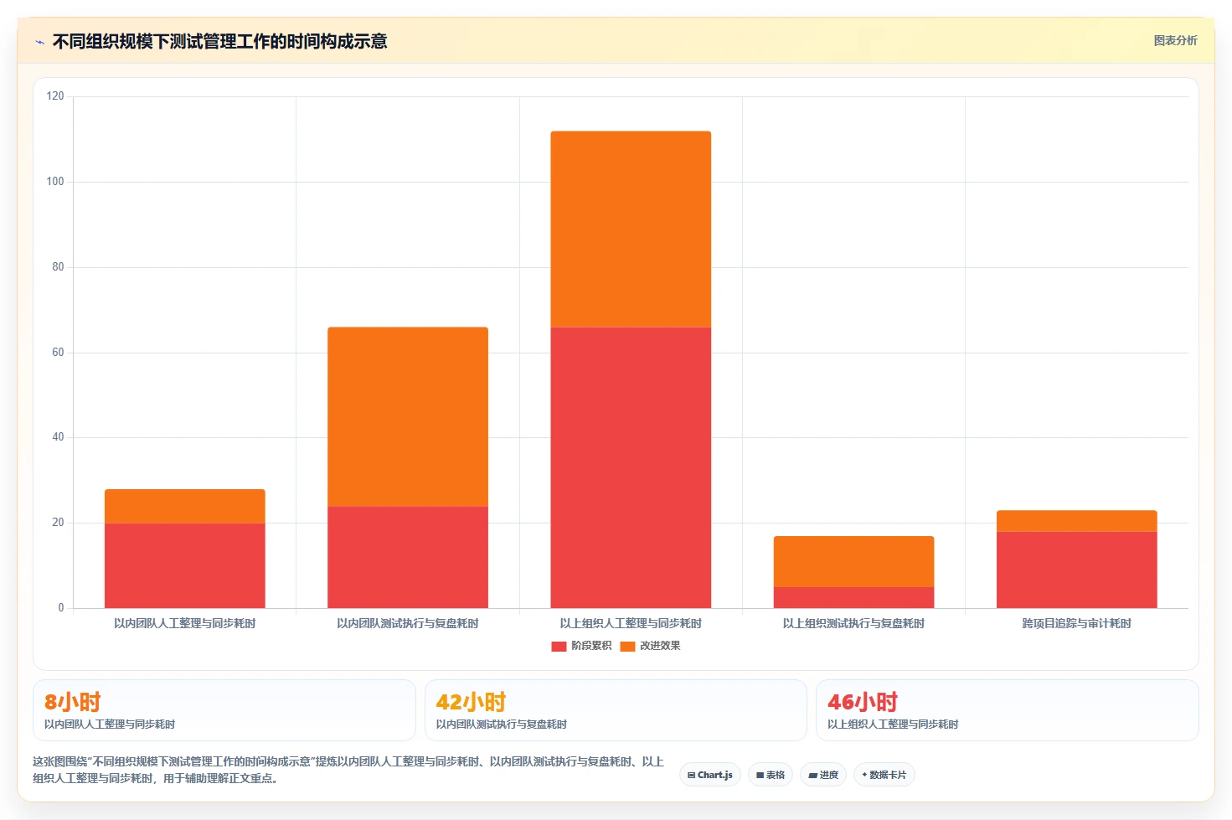Open the 42小时 data card
Screen dimensions: 1232x820
616,710
